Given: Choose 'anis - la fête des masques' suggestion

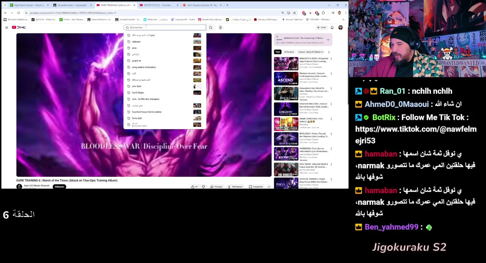Looking at the screenshot, I should point(165,99).
